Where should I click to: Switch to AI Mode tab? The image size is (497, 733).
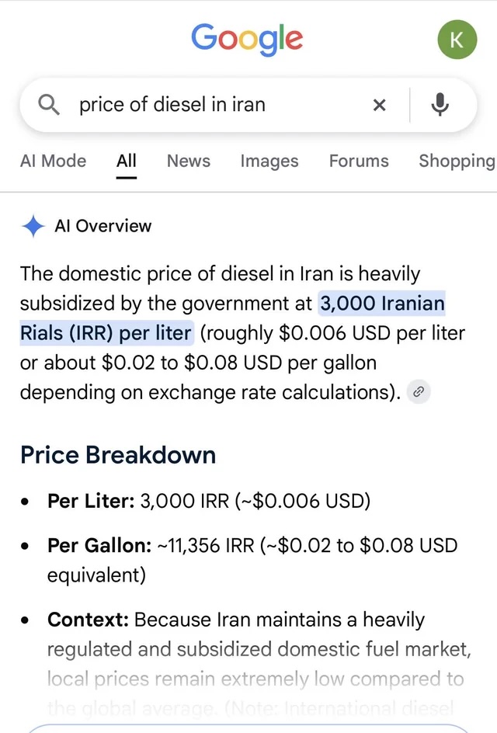tap(54, 161)
